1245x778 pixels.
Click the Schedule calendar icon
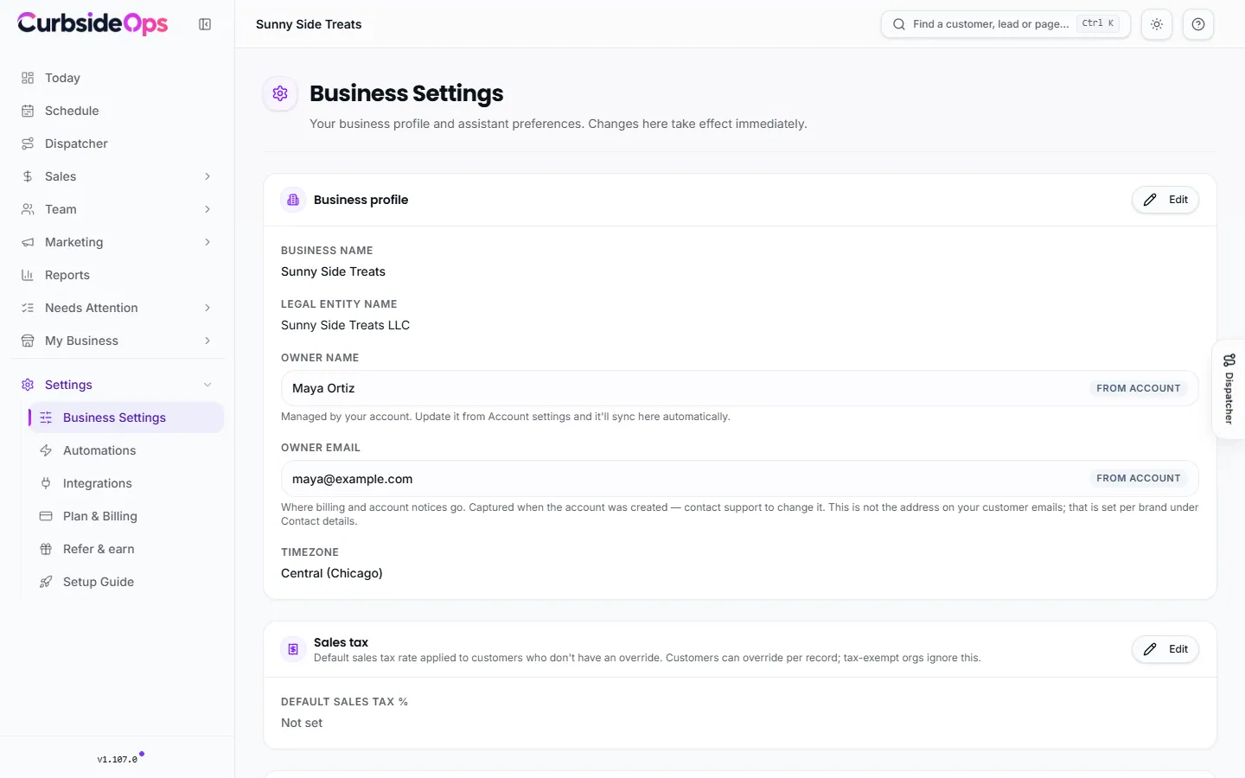tap(28, 111)
